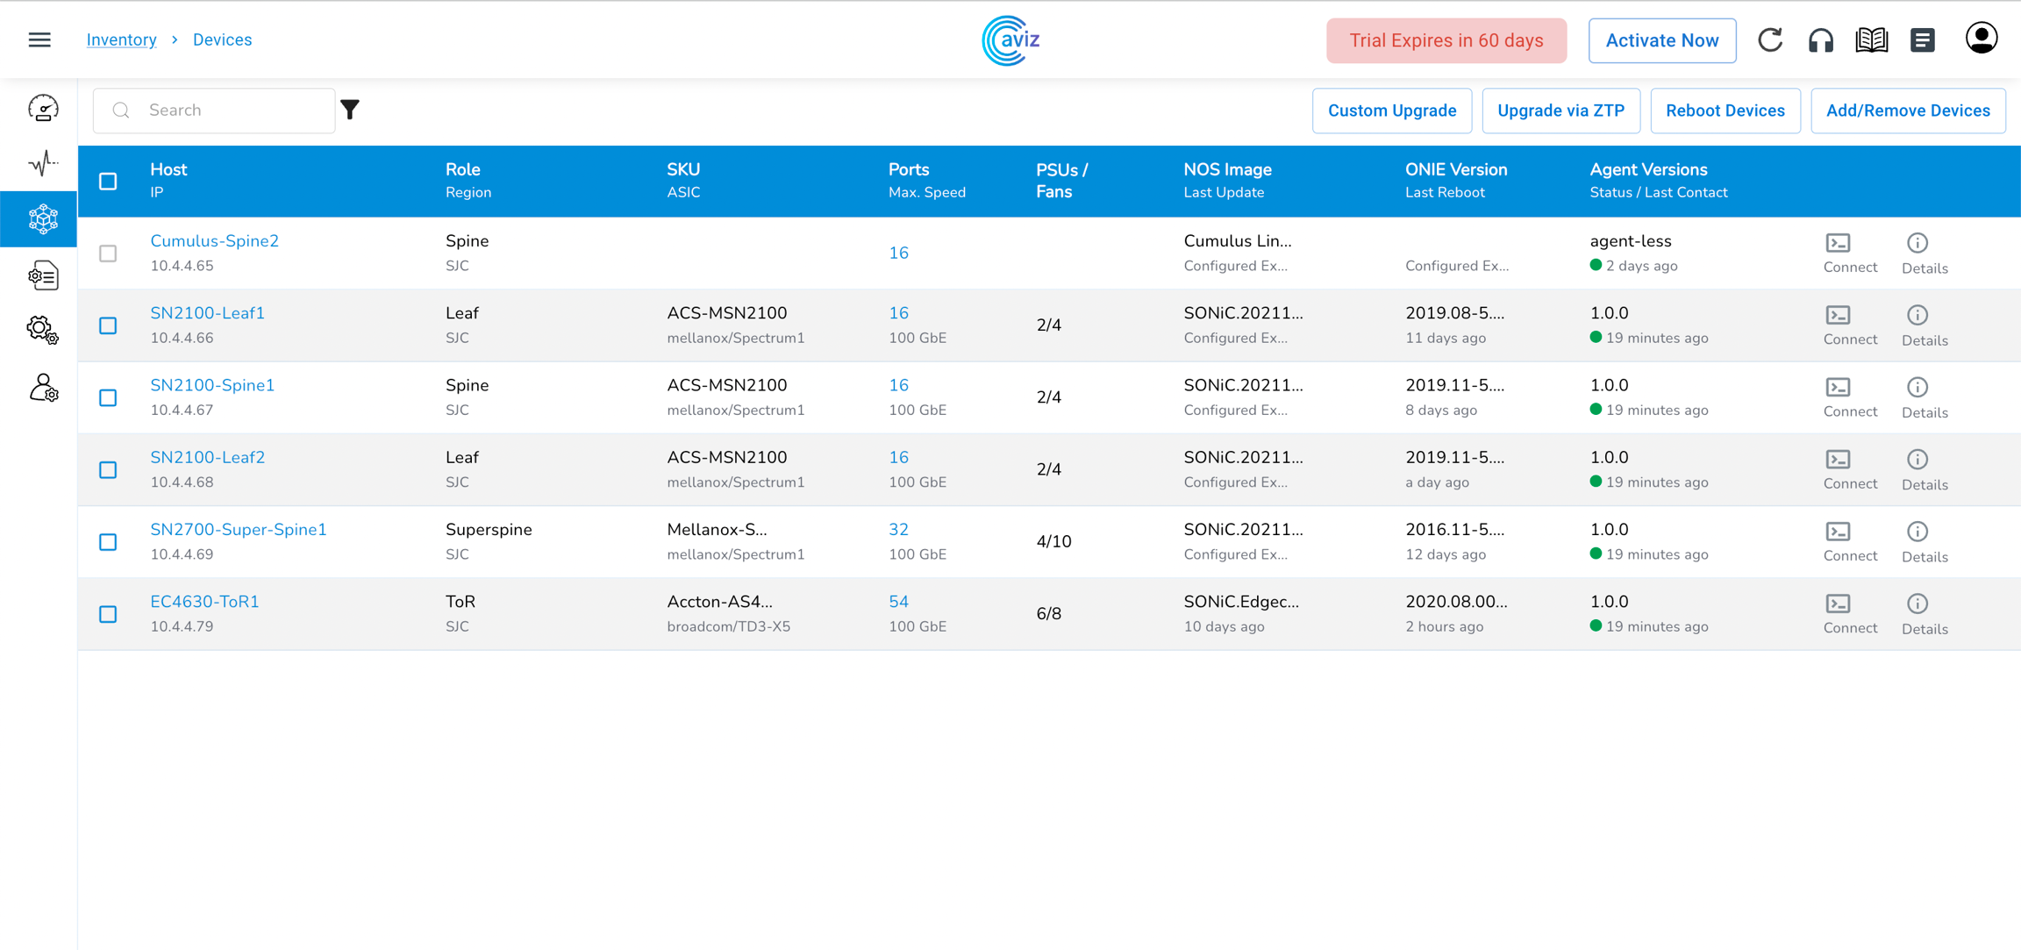
Task: Open the user profile icon
Action: (1981, 39)
